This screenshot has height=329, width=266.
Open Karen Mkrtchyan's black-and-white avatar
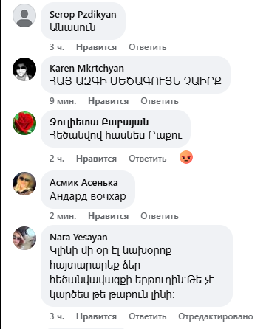click(x=24, y=69)
